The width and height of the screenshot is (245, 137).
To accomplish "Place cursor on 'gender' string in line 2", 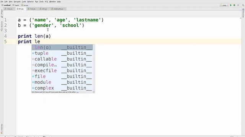I will pyautogui.click(x=42, y=25).
